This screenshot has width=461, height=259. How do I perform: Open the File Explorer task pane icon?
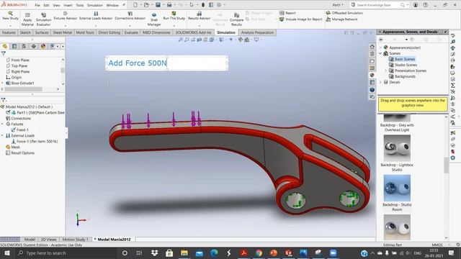(x=372, y=61)
